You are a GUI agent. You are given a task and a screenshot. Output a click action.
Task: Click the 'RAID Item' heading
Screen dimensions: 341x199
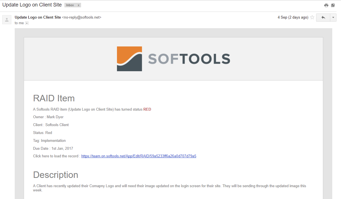point(54,98)
